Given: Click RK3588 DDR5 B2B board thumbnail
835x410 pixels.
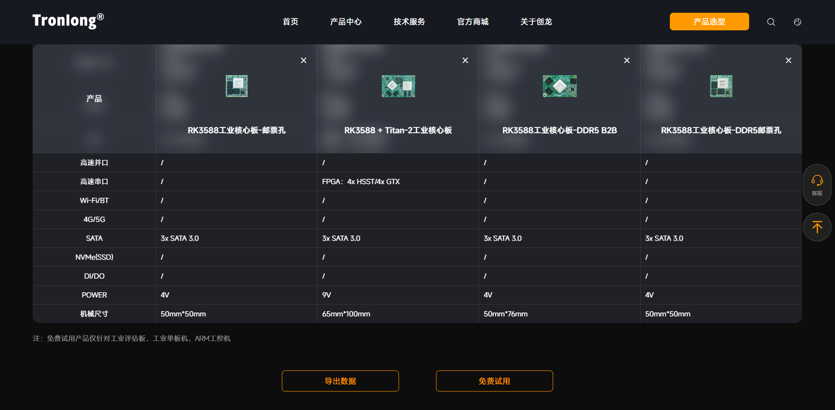Looking at the screenshot, I should (x=559, y=86).
